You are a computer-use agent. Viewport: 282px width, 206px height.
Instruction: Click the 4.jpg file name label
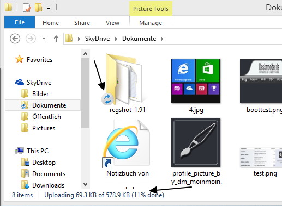pyautogui.click(x=196, y=110)
